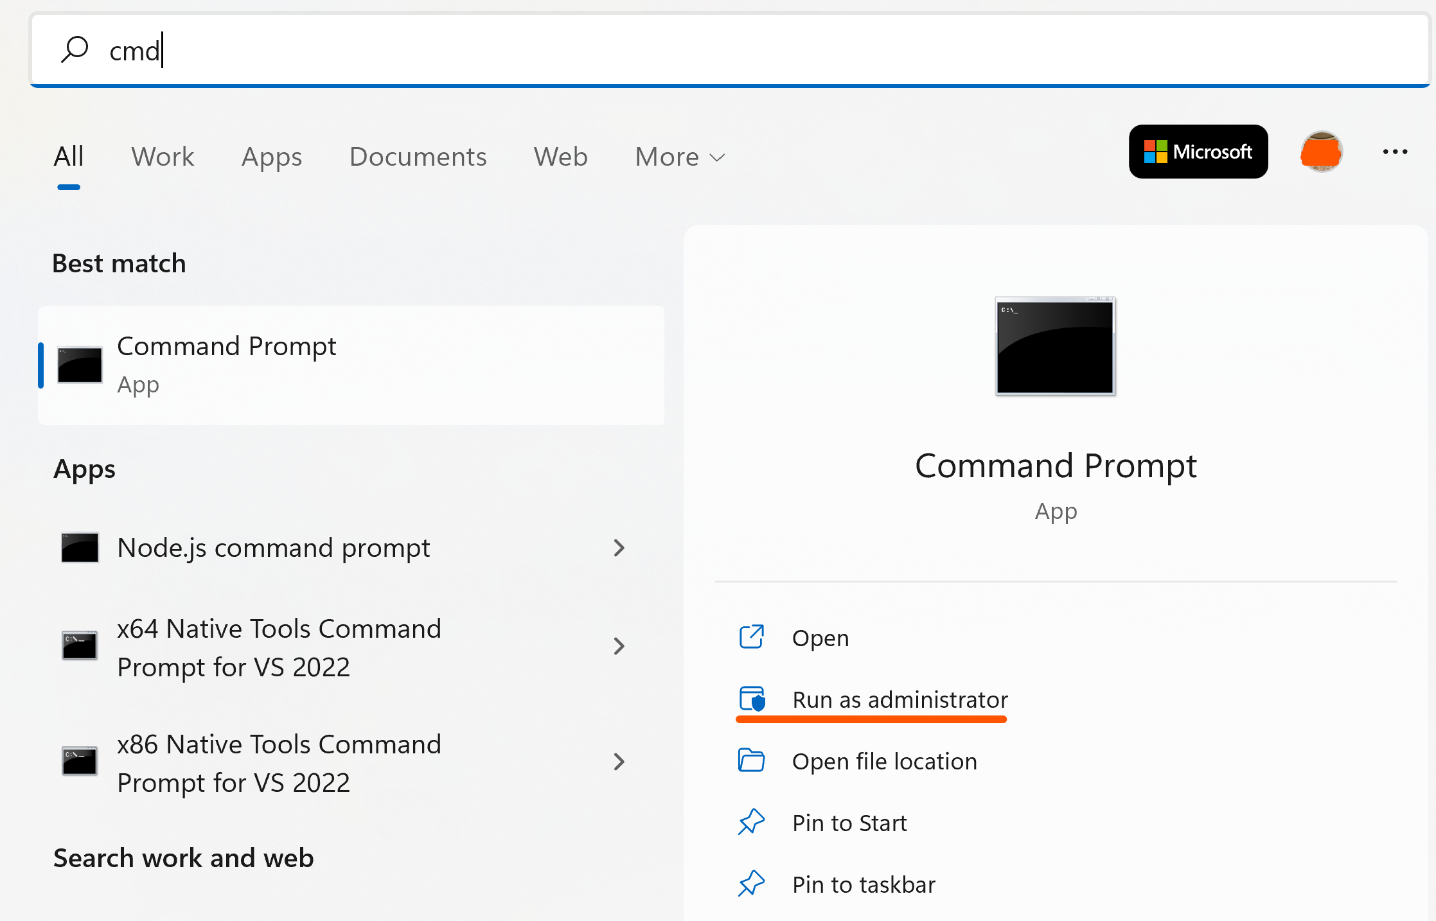Click the Microsoft button
1436x921 pixels.
click(1198, 152)
